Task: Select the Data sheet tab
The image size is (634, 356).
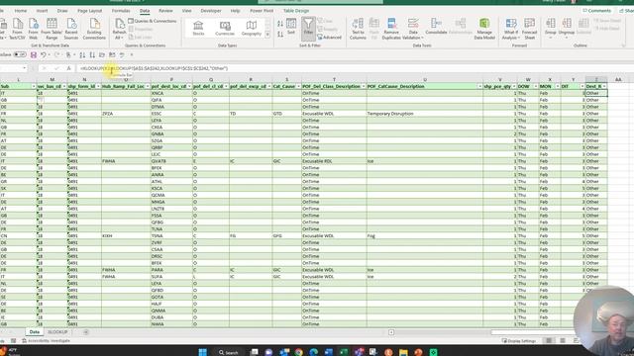Action: (x=35, y=332)
